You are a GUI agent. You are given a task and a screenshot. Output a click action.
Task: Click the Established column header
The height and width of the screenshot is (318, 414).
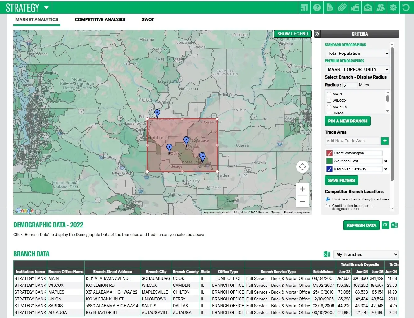pyautogui.click(x=323, y=272)
